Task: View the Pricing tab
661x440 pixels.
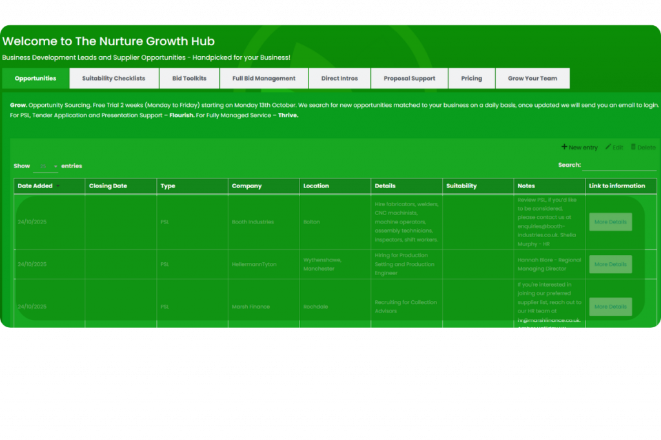Action: click(x=471, y=79)
